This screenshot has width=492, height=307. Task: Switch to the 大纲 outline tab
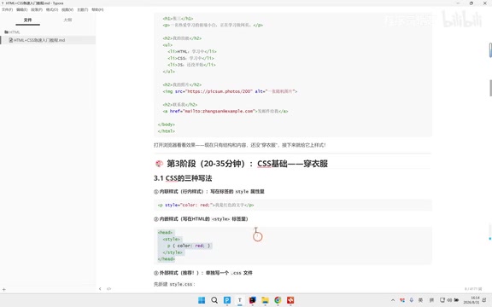point(67,20)
